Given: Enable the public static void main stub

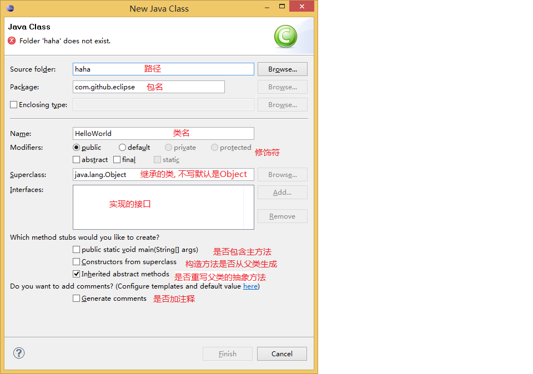Looking at the screenshot, I should pos(77,250).
